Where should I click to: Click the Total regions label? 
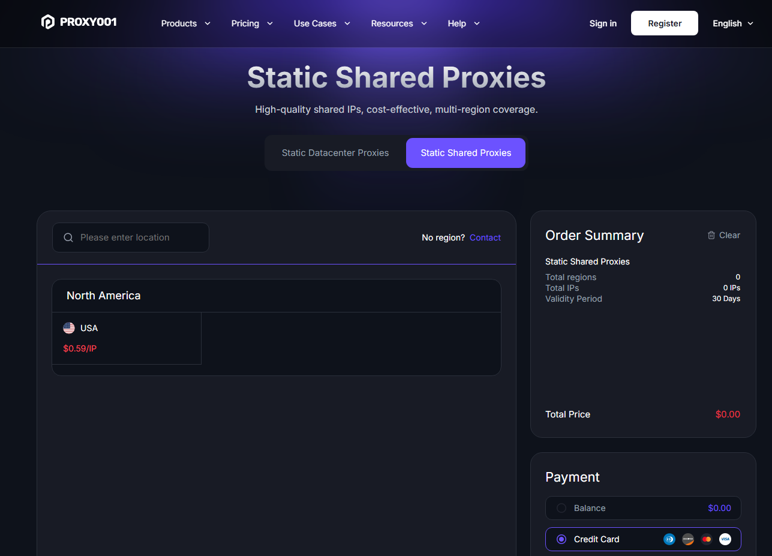pyautogui.click(x=571, y=277)
